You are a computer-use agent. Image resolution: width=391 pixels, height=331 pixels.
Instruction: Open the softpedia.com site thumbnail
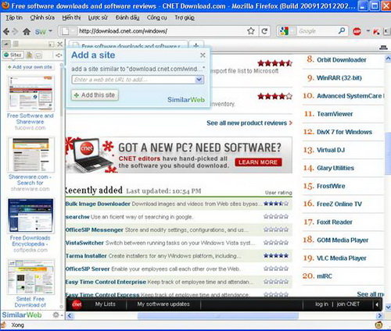point(30,215)
